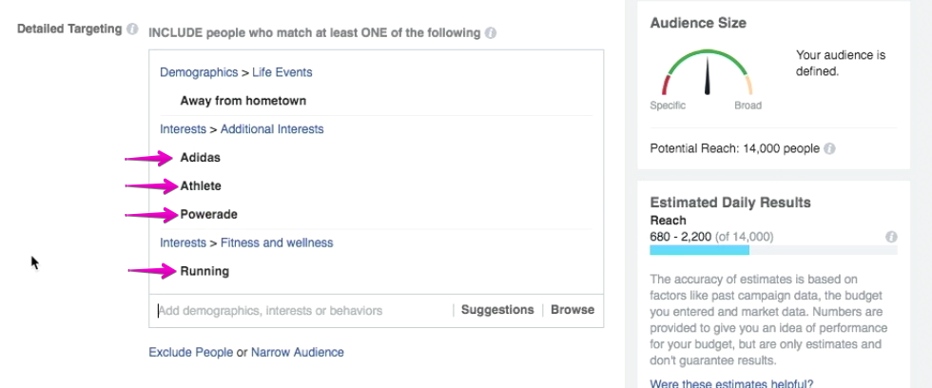The image size is (932, 388).
Task: Click the Narrow Audience link
Action: [297, 352]
